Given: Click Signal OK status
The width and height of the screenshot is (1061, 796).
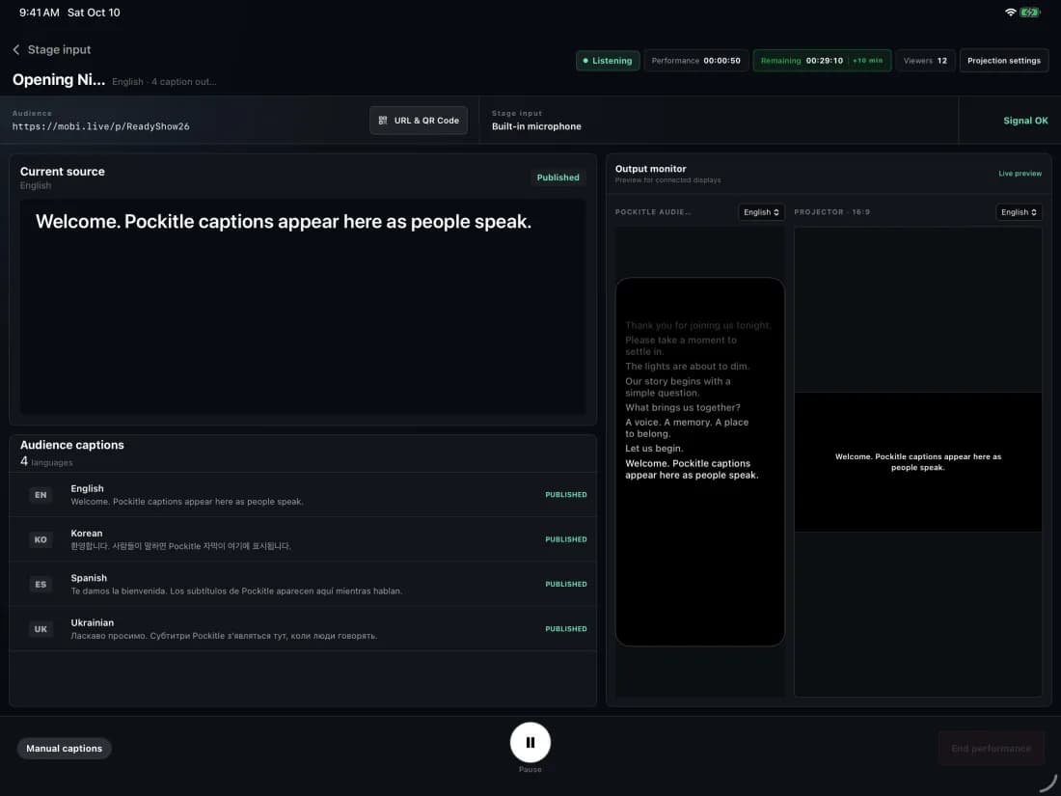Looking at the screenshot, I should pos(1025,121).
